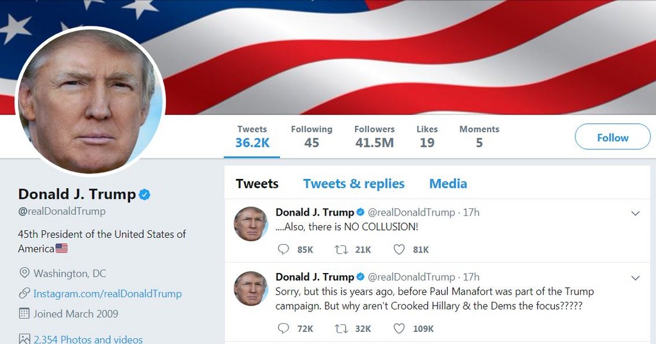The width and height of the screenshot is (656, 344).
Task: Expand options for the NO COLLUSION tweet
Action: (635, 214)
